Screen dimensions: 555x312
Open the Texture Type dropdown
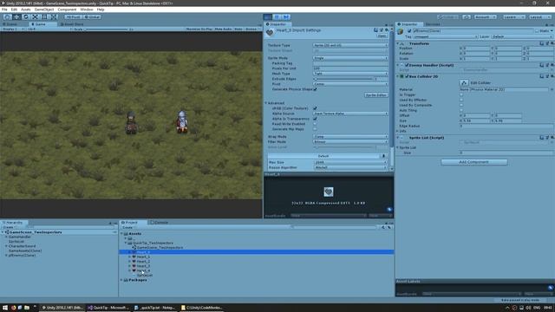350,45
